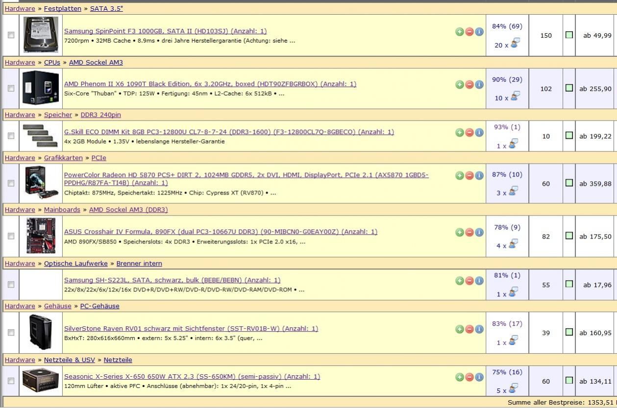Go to CPUs category breadcrumb

coord(52,63)
